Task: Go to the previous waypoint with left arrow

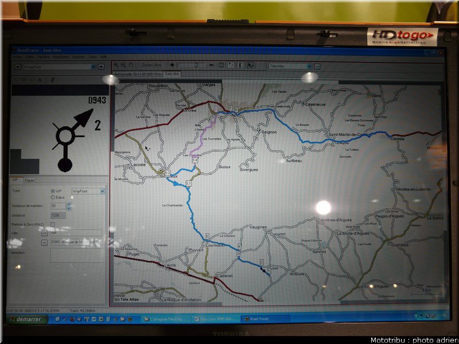Action: coord(18,67)
